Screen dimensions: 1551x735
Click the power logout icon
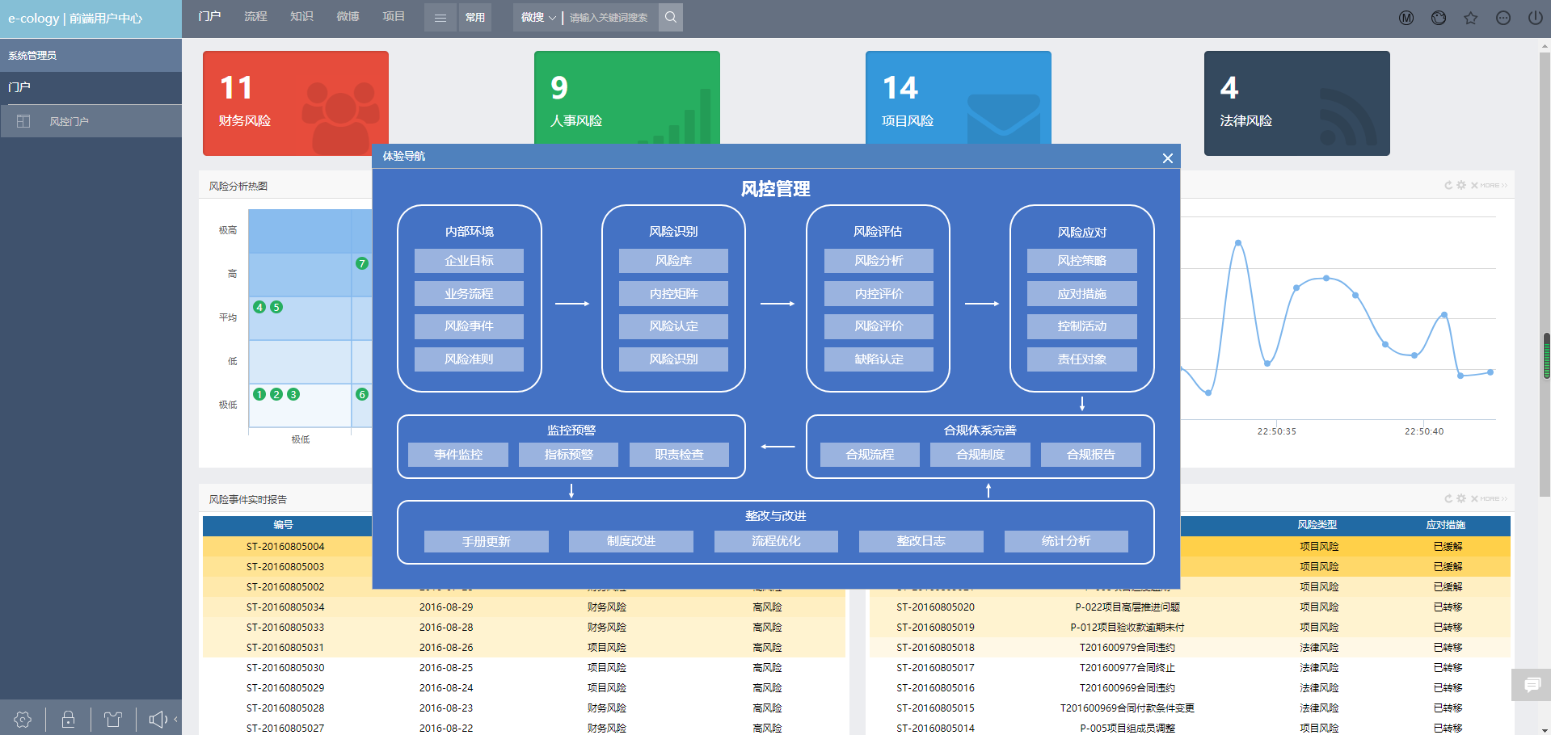click(1536, 18)
